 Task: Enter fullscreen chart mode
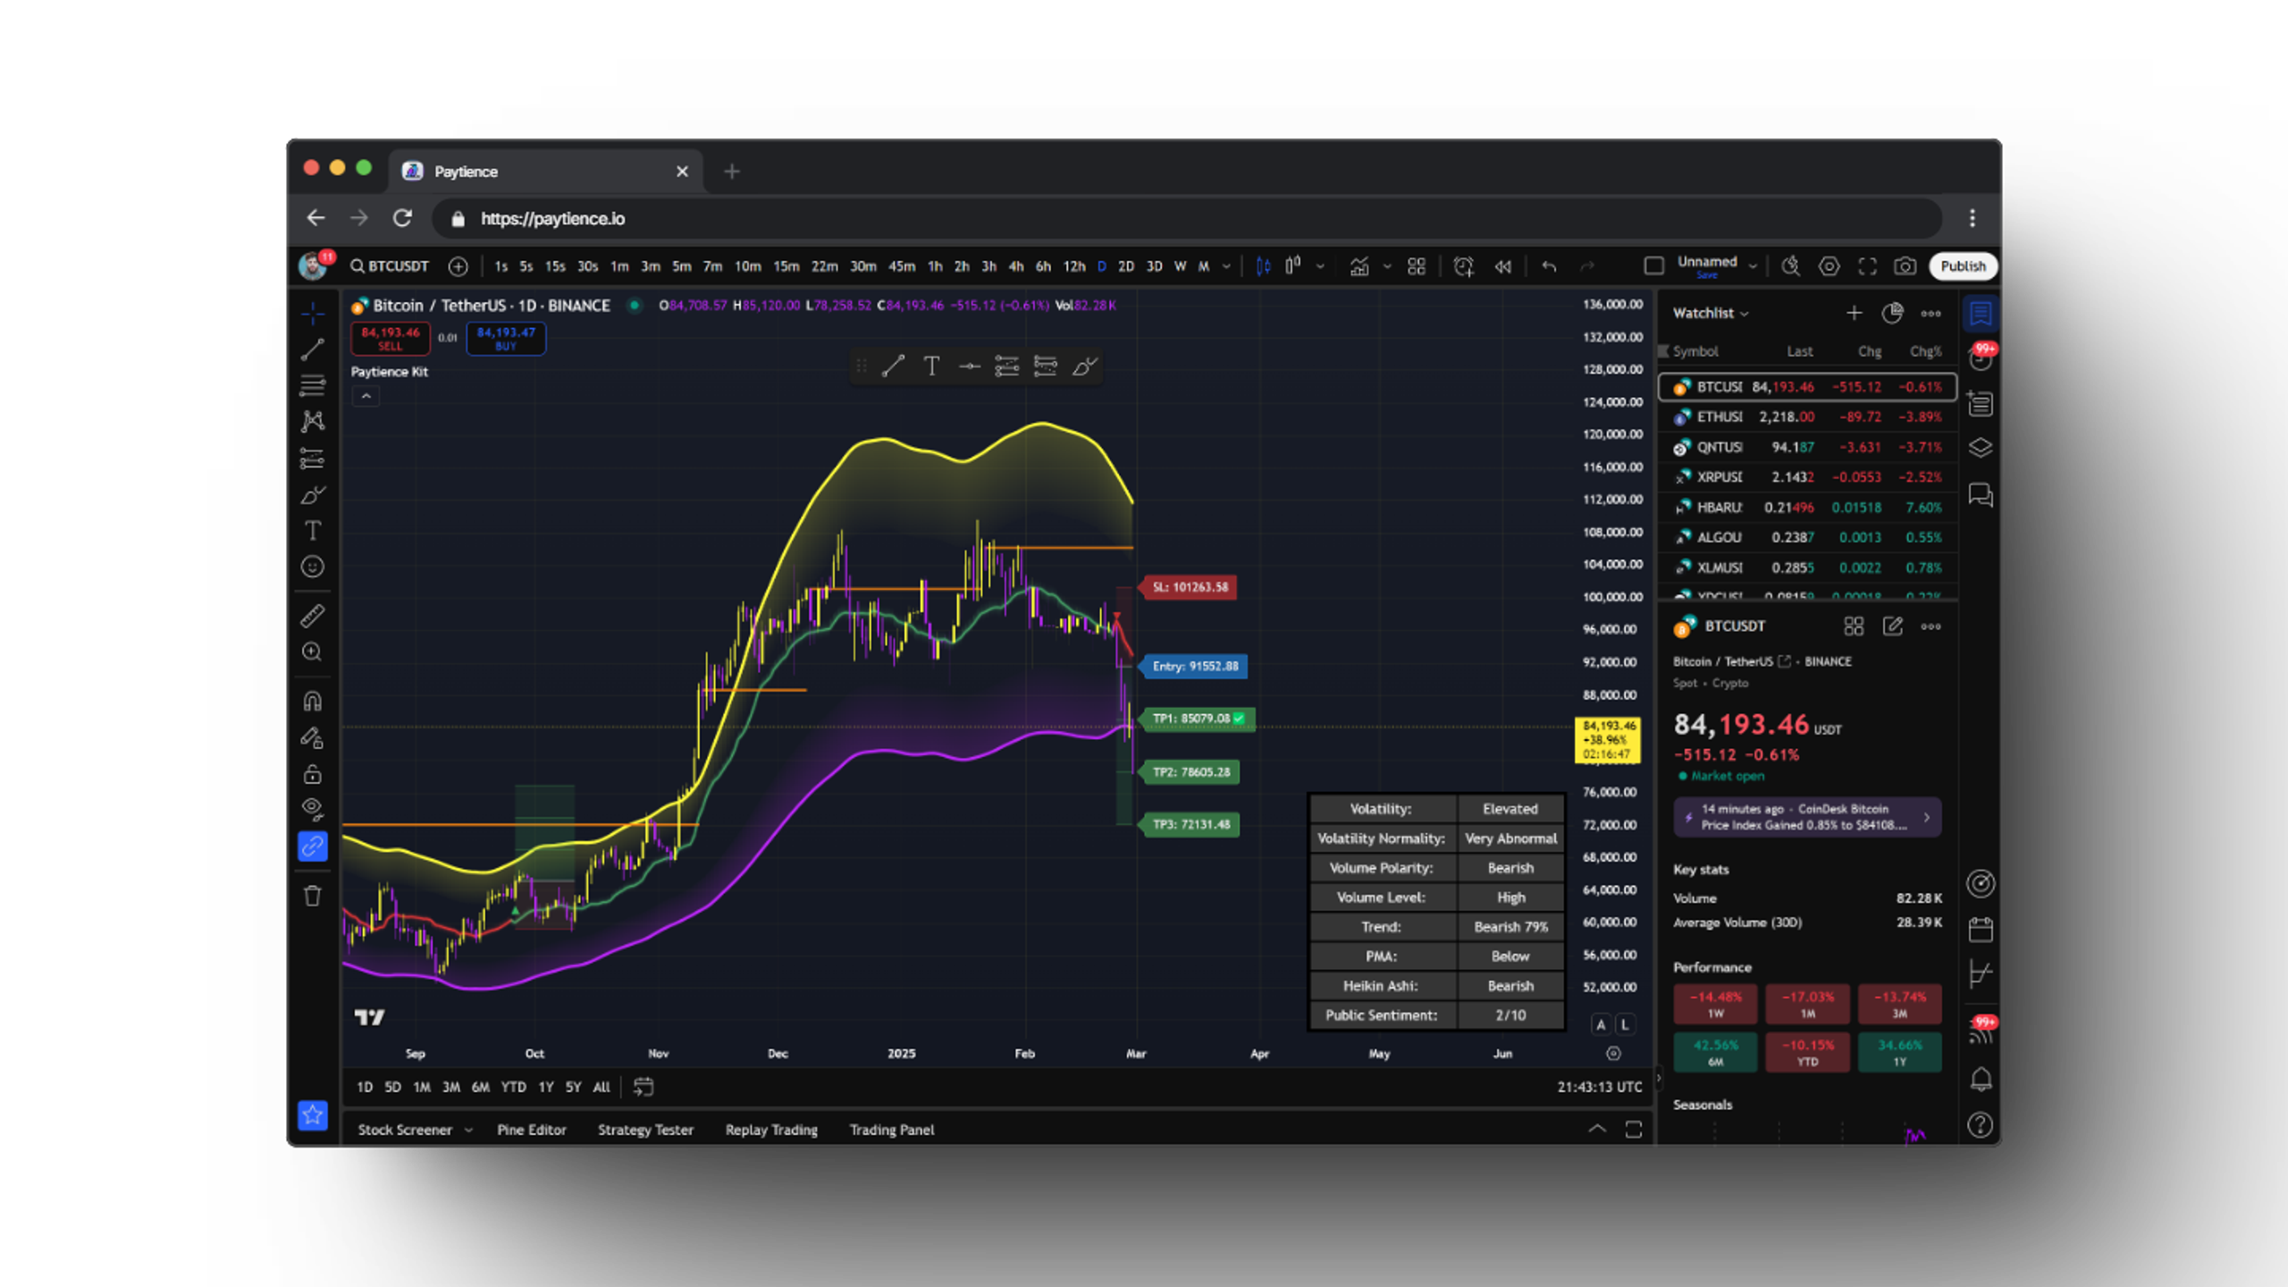1867,266
